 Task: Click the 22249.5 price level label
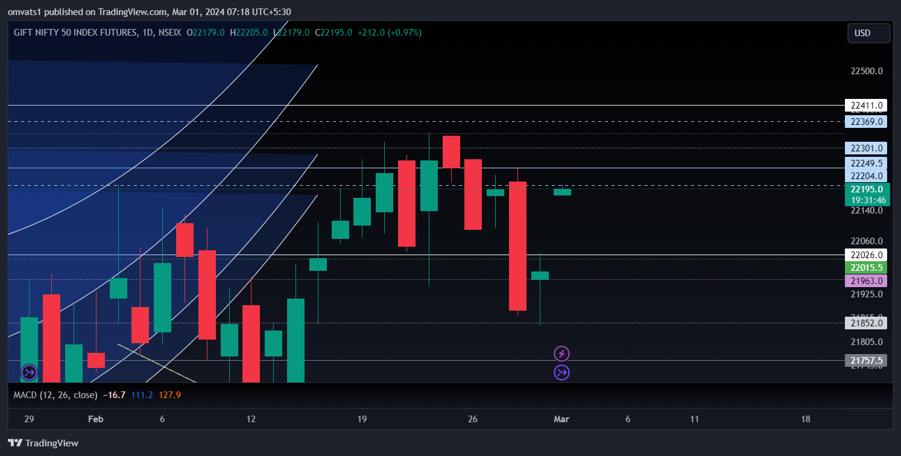pyautogui.click(x=866, y=163)
